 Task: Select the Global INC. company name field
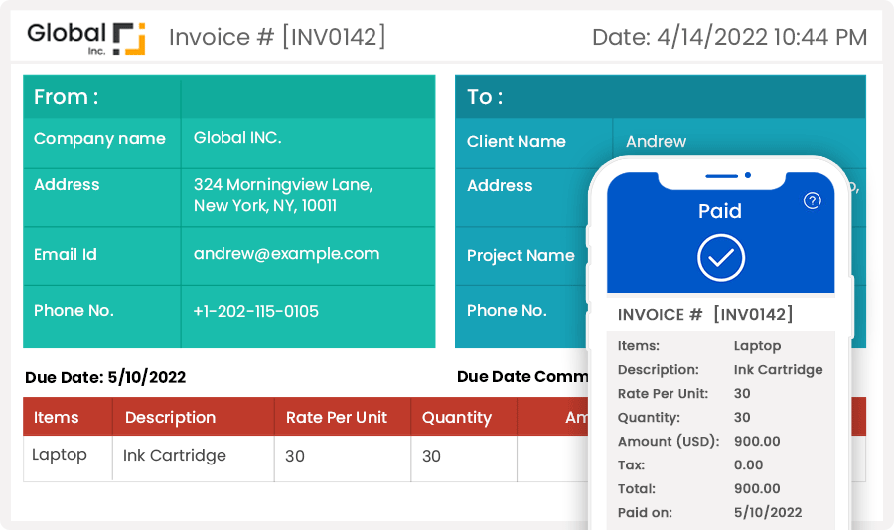click(x=237, y=138)
